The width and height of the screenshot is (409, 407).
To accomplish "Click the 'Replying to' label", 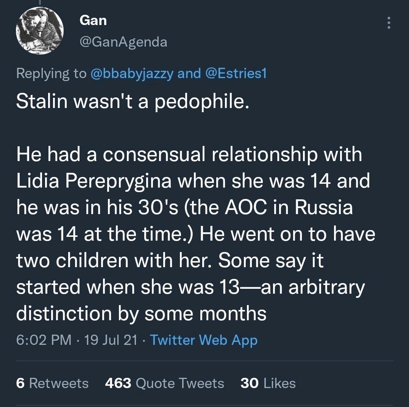I will coord(51,73).
